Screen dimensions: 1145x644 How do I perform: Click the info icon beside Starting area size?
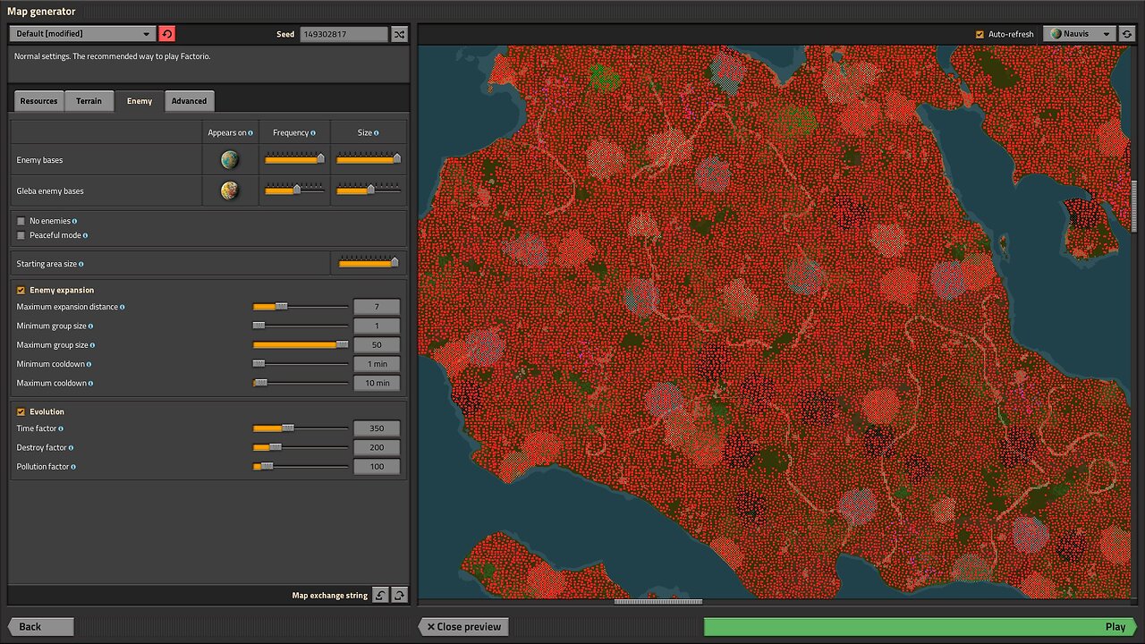coord(81,264)
